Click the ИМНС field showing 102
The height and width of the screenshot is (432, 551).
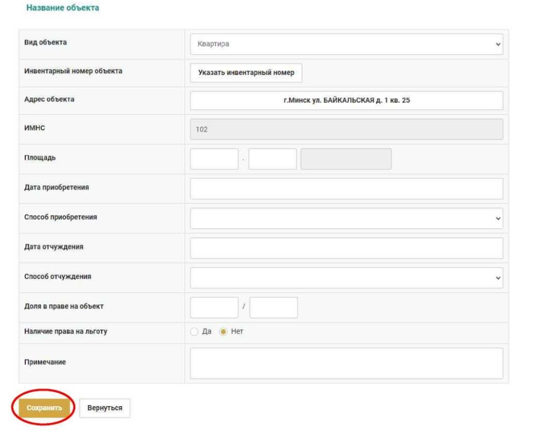click(x=347, y=129)
